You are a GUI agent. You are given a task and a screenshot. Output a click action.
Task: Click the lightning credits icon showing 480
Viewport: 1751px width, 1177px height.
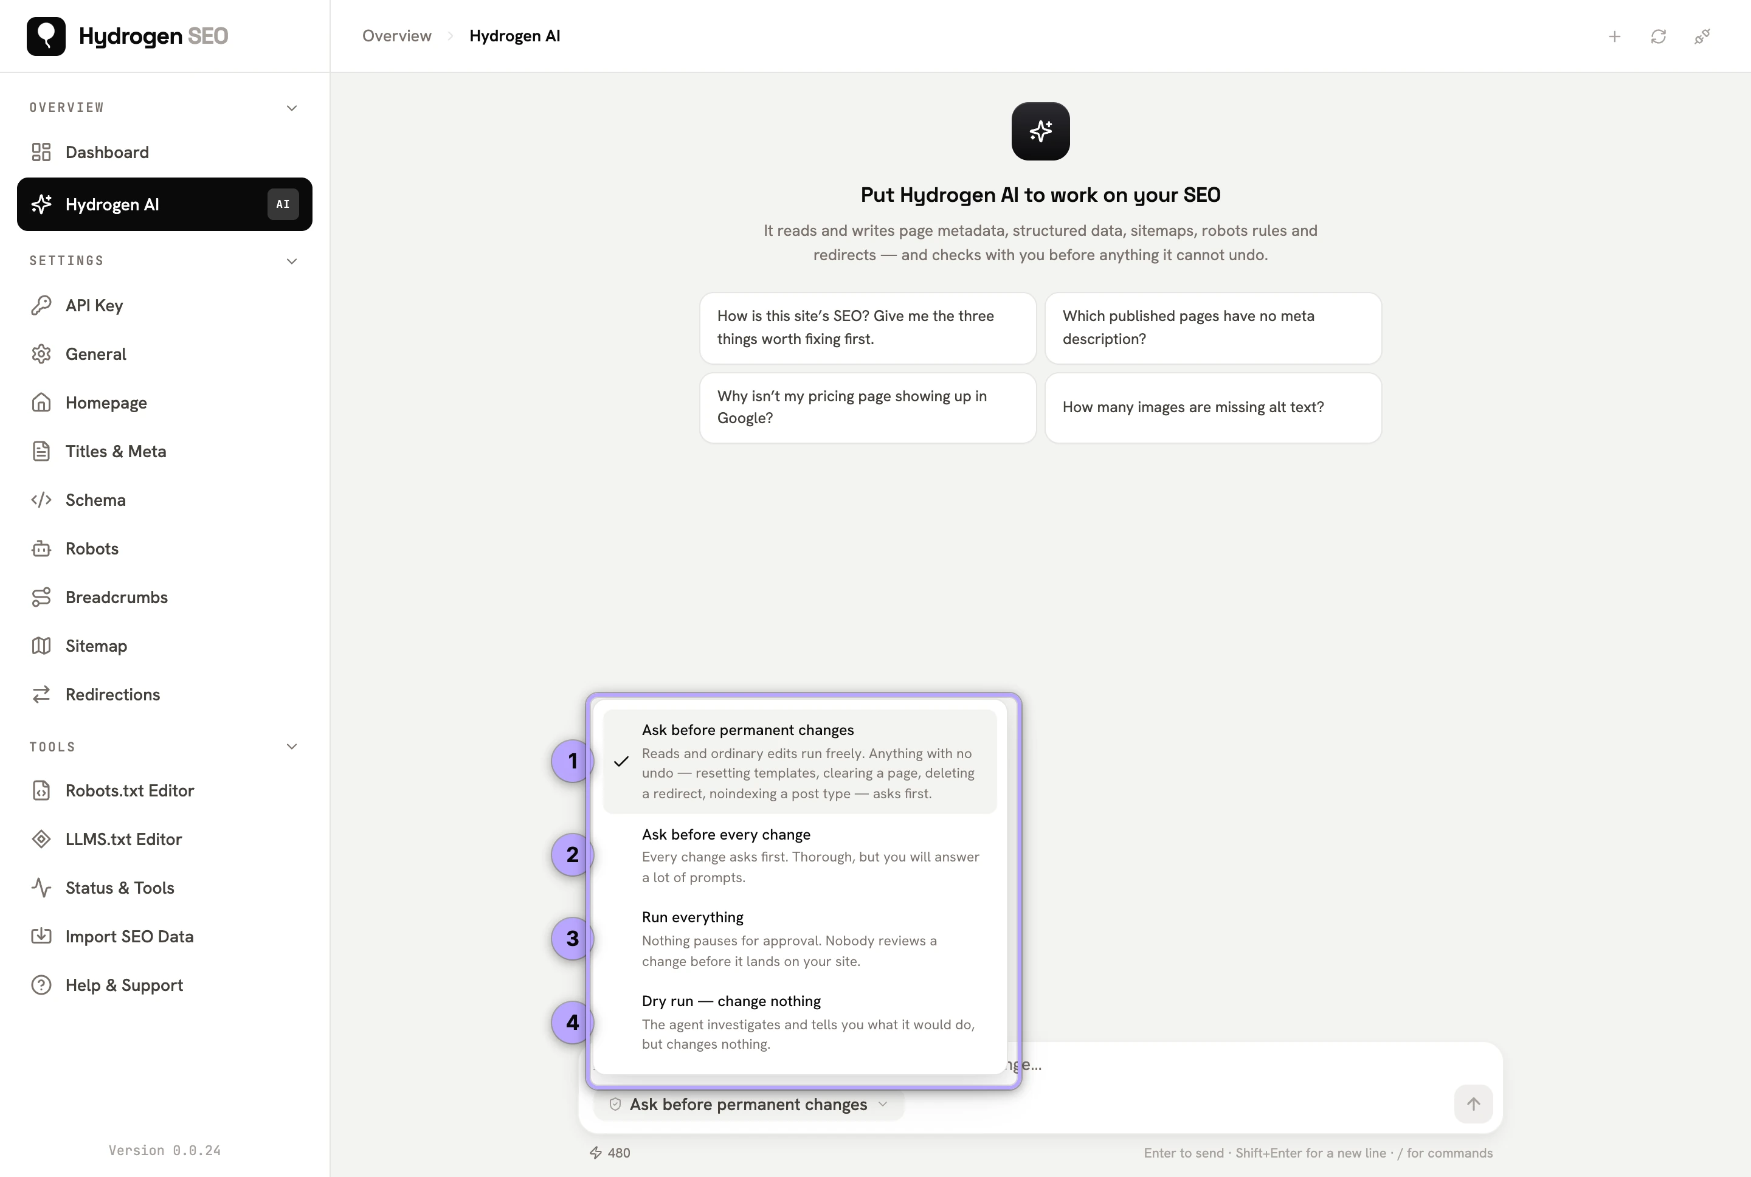[596, 1153]
